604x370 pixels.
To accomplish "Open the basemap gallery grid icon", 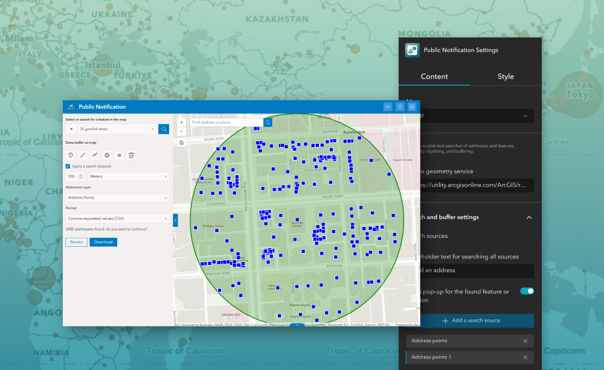I will pyautogui.click(x=412, y=107).
